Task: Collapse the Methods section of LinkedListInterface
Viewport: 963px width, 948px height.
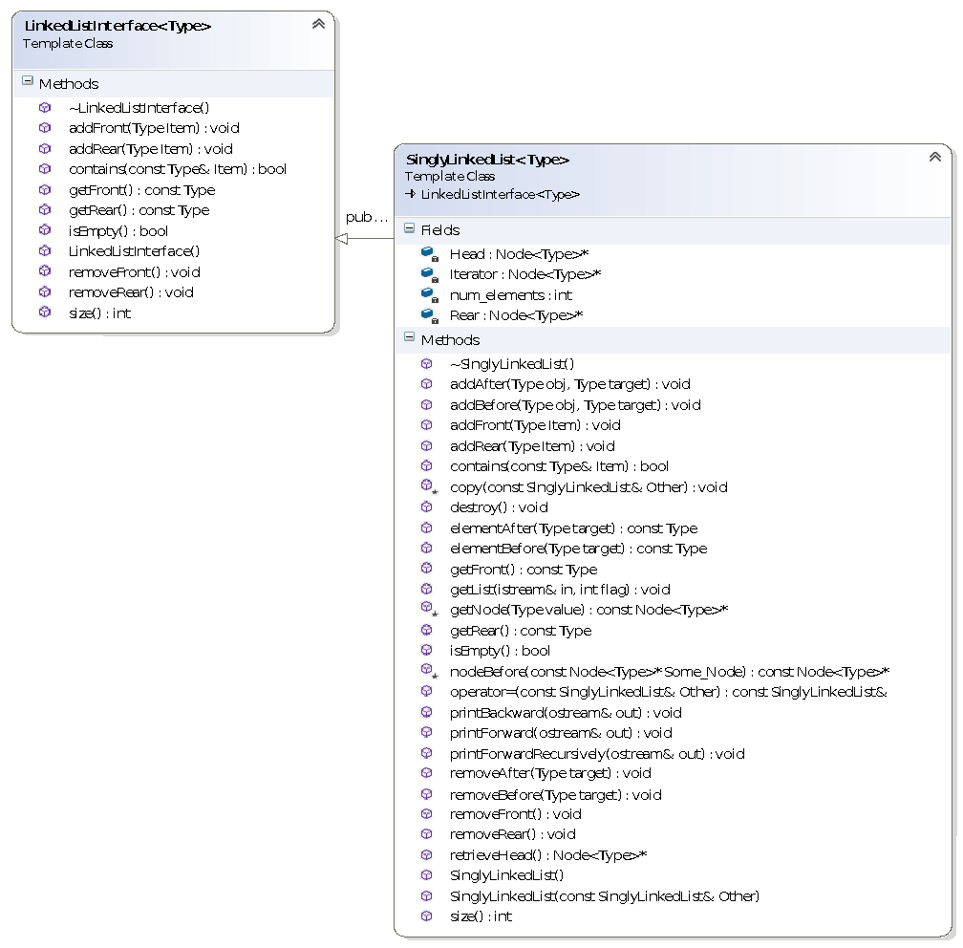Action: [28, 80]
